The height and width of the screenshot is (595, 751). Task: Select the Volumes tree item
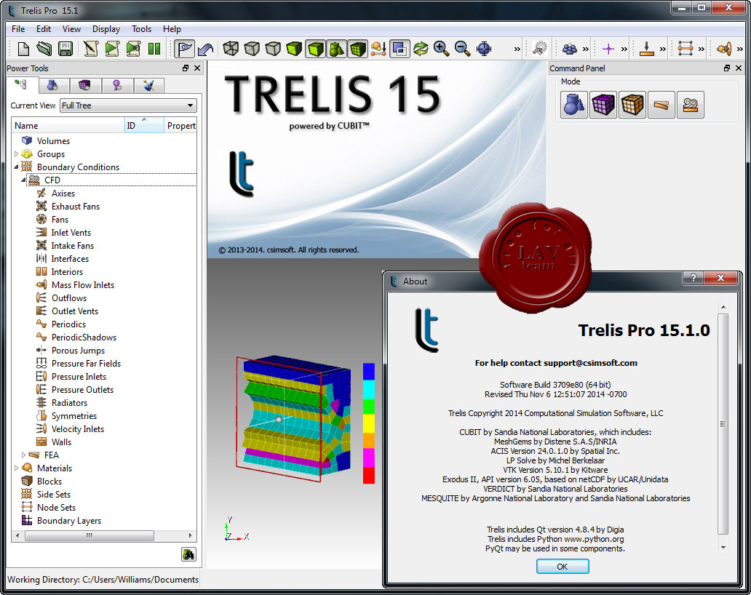(53, 141)
